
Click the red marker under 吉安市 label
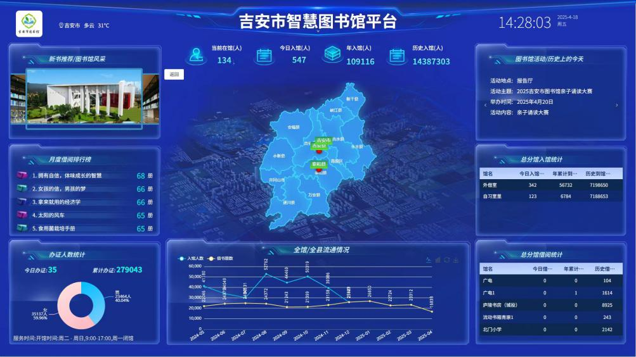click(x=319, y=151)
